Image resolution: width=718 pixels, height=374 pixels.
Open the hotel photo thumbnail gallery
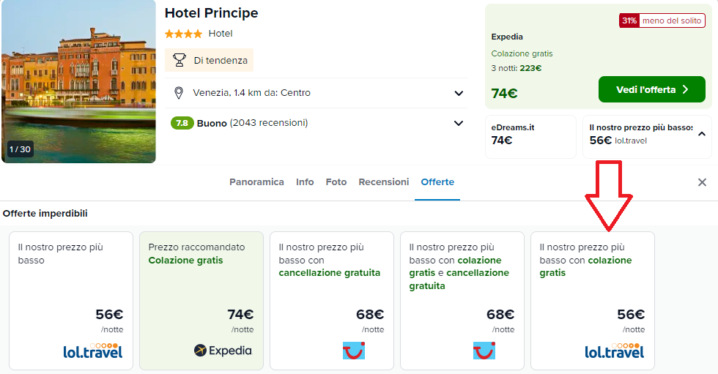[78, 81]
